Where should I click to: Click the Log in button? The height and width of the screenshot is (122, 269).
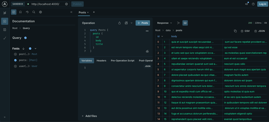point(263,4)
